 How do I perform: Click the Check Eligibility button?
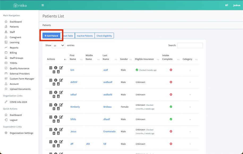tap(104, 36)
